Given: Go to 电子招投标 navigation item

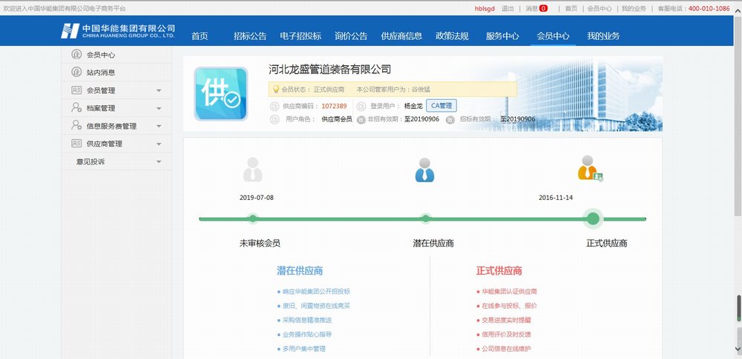Looking at the screenshot, I should (x=301, y=36).
